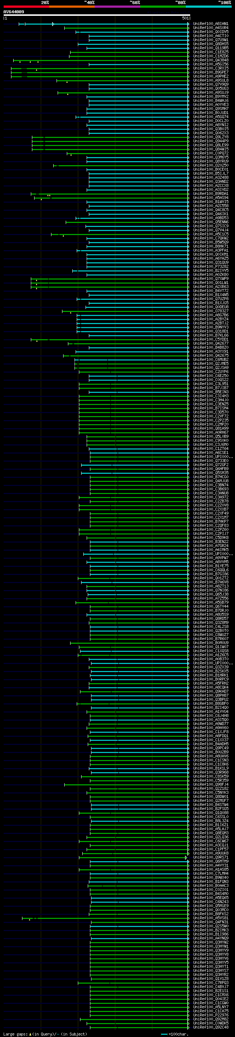This screenshot has width=235, height=1037.
Task: Select hit UniRef100_Q9LZY8
Action: 211,137
